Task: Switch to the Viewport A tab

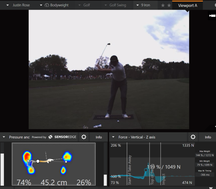Action: tap(188, 5)
